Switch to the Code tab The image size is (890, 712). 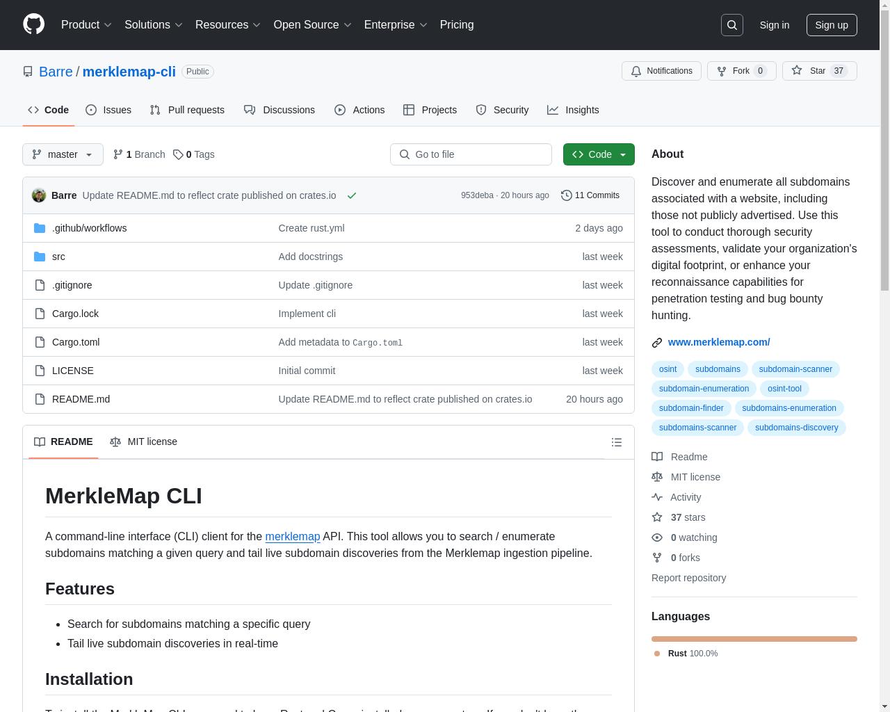[x=48, y=110]
